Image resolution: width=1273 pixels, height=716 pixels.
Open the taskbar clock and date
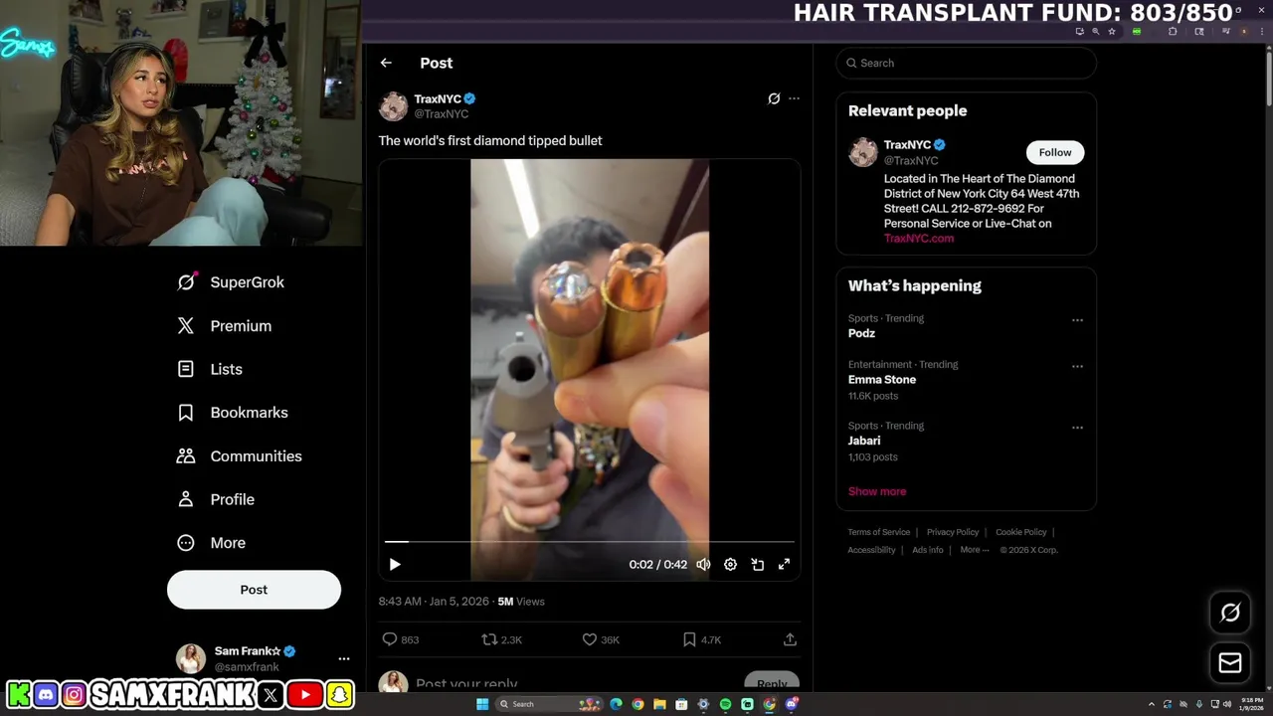[x=1252, y=704]
